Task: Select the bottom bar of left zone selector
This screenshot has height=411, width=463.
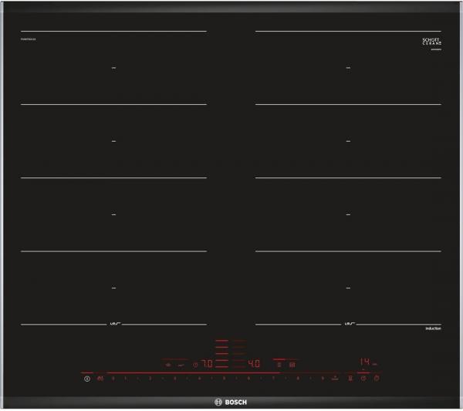Action: coord(221,367)
